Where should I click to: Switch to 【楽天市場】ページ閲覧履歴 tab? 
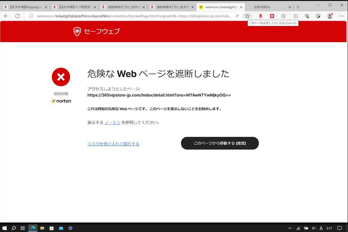74,7
